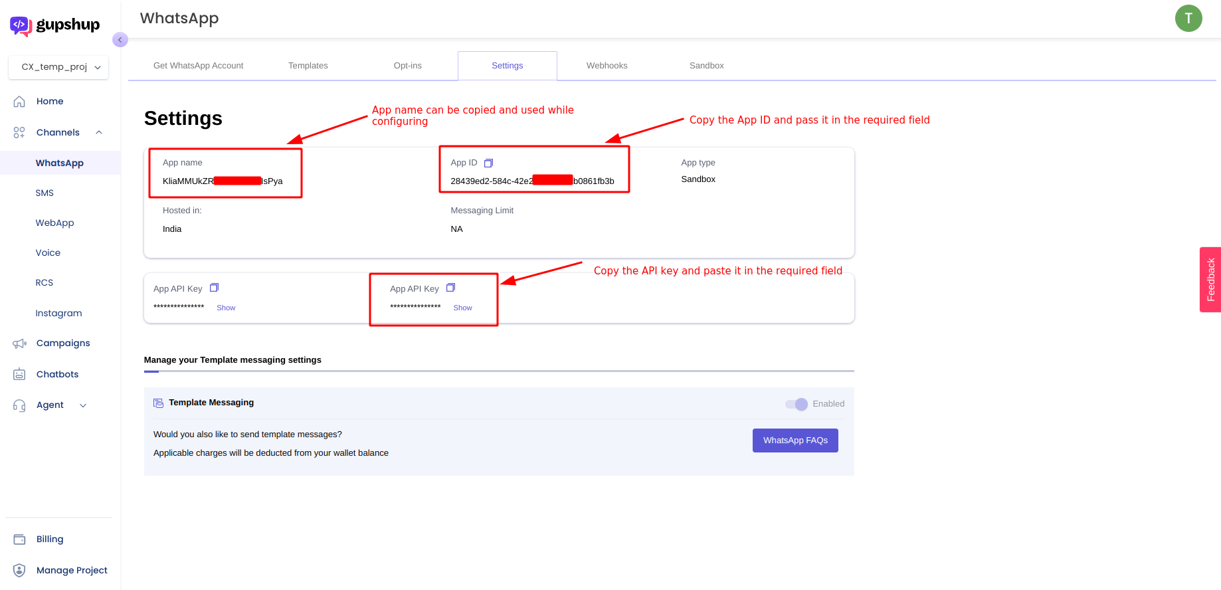
Task: Click the Messaging Limit value NA
Action: 456,229
